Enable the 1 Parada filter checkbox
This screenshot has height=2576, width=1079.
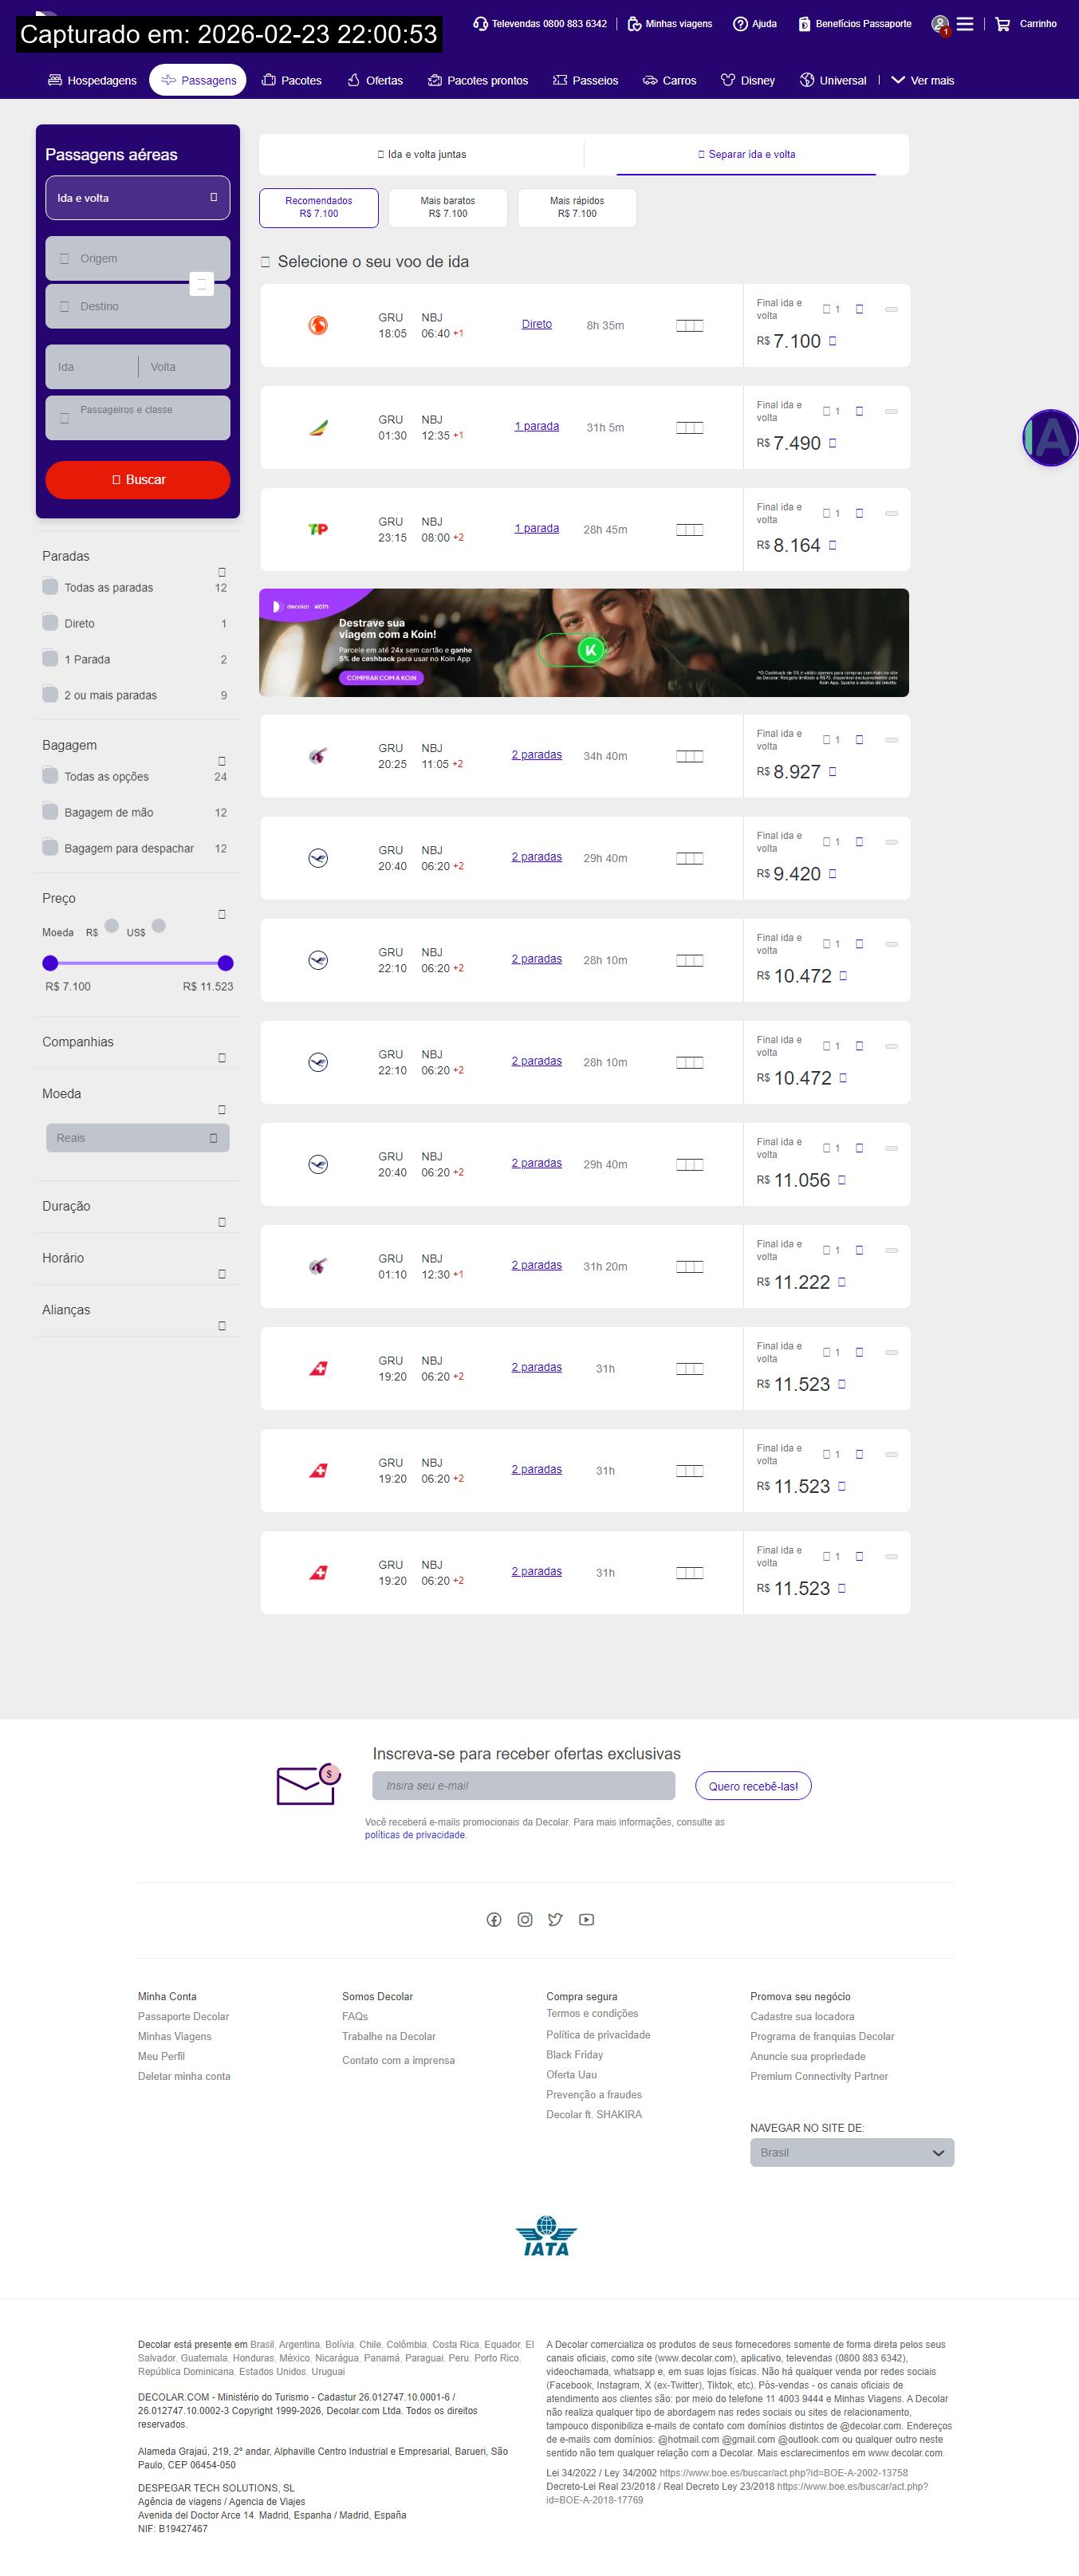(50, 659)
